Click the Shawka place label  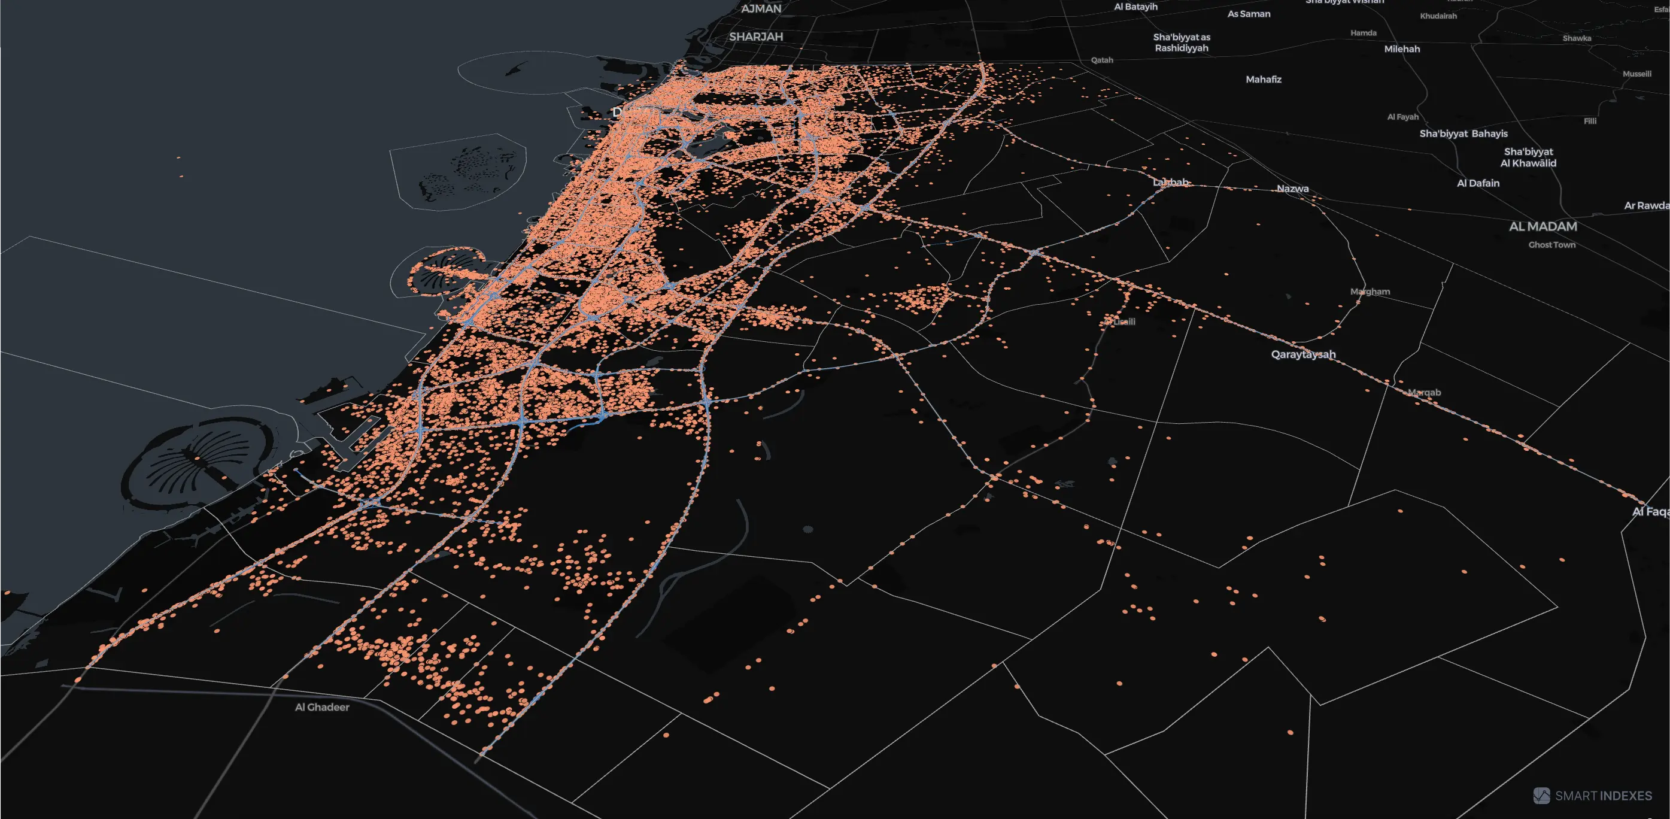1577,38
